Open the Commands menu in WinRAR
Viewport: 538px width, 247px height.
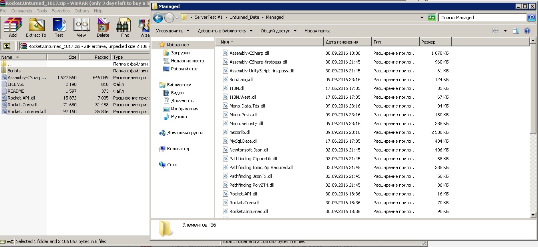22,11
